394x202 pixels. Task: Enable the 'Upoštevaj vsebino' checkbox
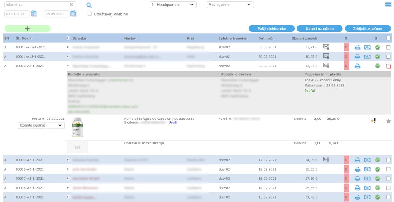coord(90,14)
